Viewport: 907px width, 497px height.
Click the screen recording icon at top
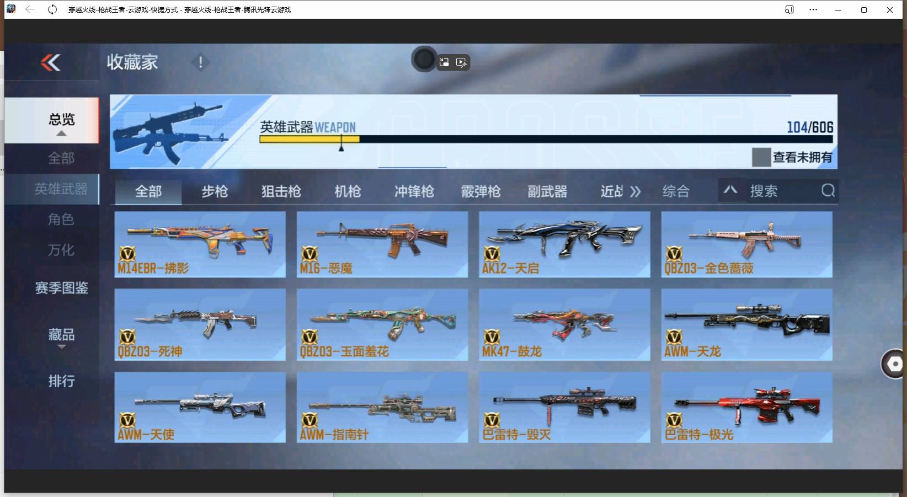click(461, 62)
